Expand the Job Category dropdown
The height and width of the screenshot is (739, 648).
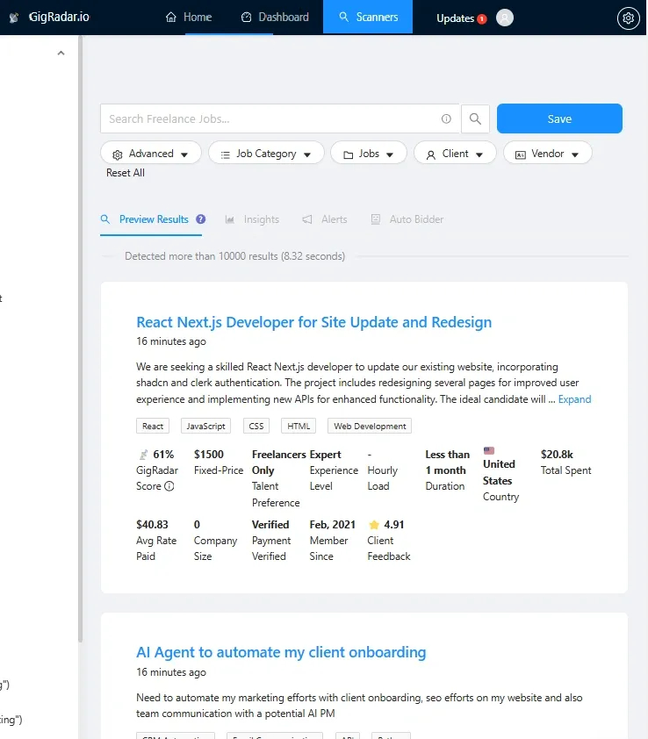(266, 154)
